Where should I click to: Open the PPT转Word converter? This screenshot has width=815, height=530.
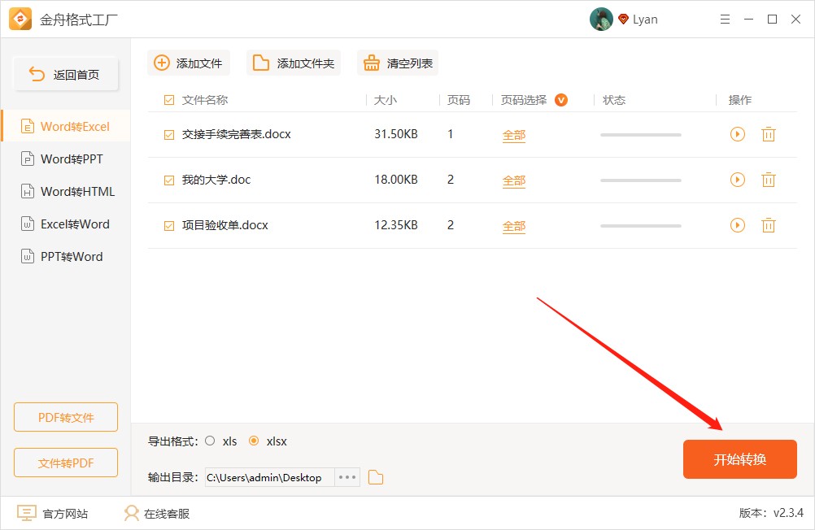pyautogui.click(x=65, y=256)
